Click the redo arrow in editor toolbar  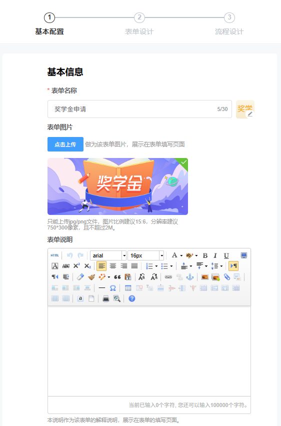click(80, 255)
